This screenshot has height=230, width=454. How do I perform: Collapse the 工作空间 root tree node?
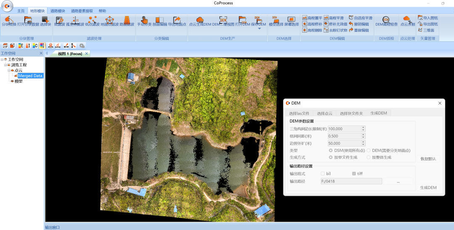click(x=2, y=60)
